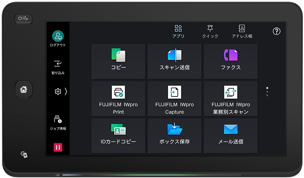Image resolution: width=304 pixels, height=178 pixels.
Task: Open the ボックス保存 box save app
Action: (x=175, y=136)
